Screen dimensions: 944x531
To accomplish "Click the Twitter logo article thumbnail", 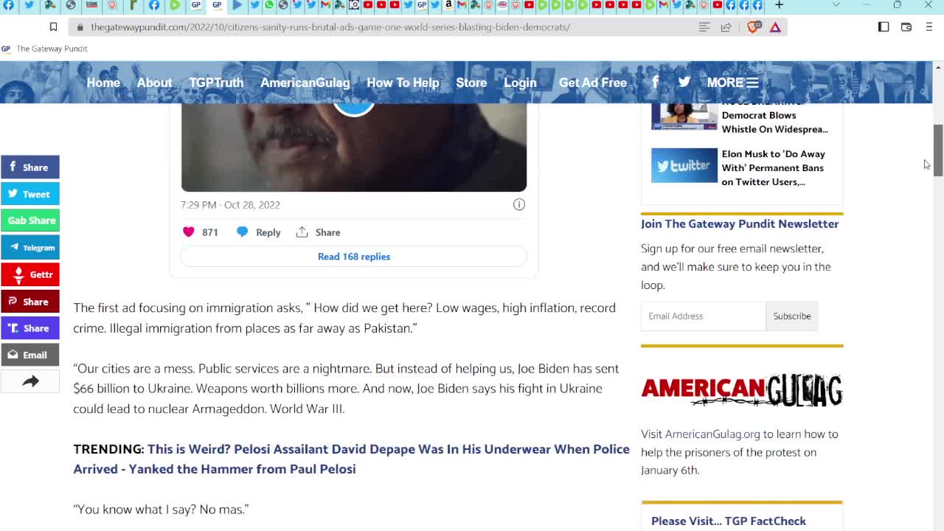I will pyautogui.click(x=684, y=165).
